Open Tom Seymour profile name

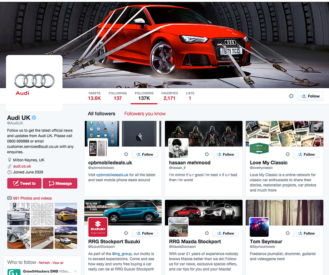pyautogui.click(x=266, y=242)
